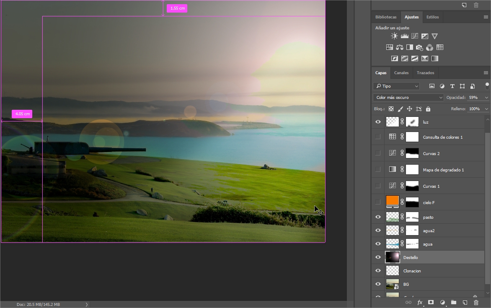Image resolution: width=491 pixels, height=308 pixels.
Task: Lock image pixels with brush icon
Action: pyautogui.click(x=400, y=109)
